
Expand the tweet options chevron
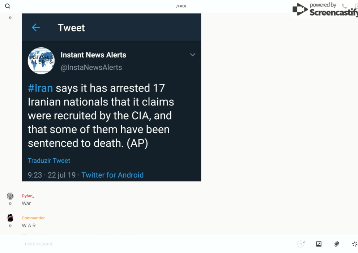pyautogui.click(x=193, y=55)
